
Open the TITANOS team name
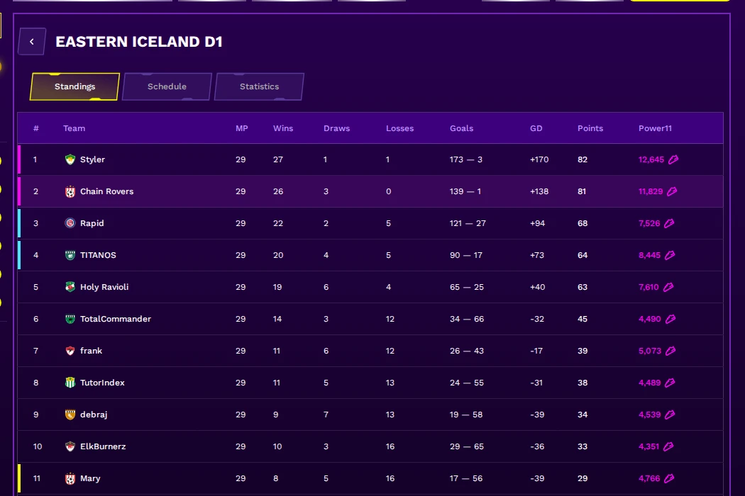coord(98,255)
